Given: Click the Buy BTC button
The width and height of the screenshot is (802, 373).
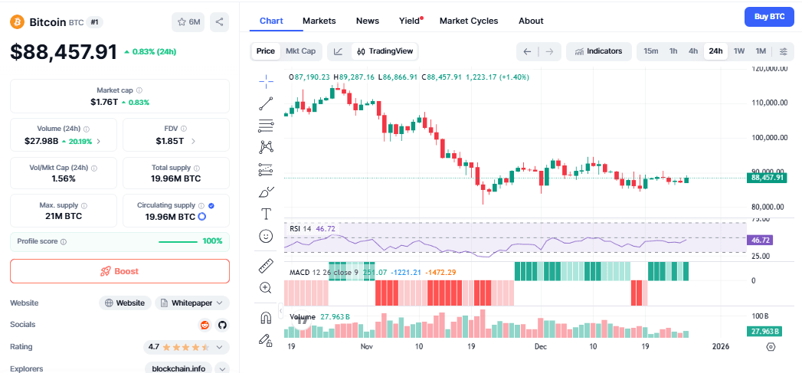Looking at the screenshot, I should click(x=769, y=16).
